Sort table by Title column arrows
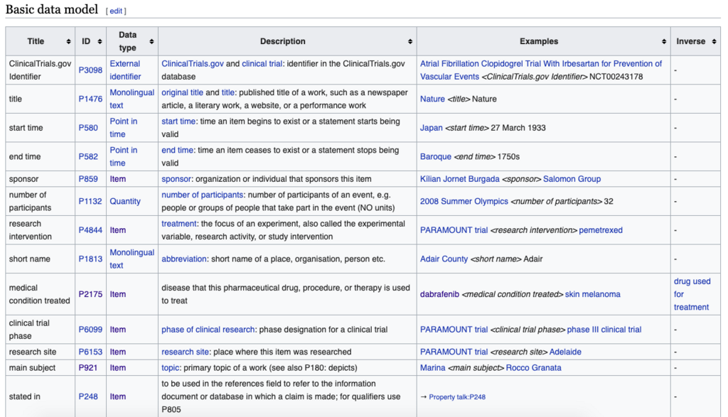This screenshot has width=728, height=417. click(69, 41)
